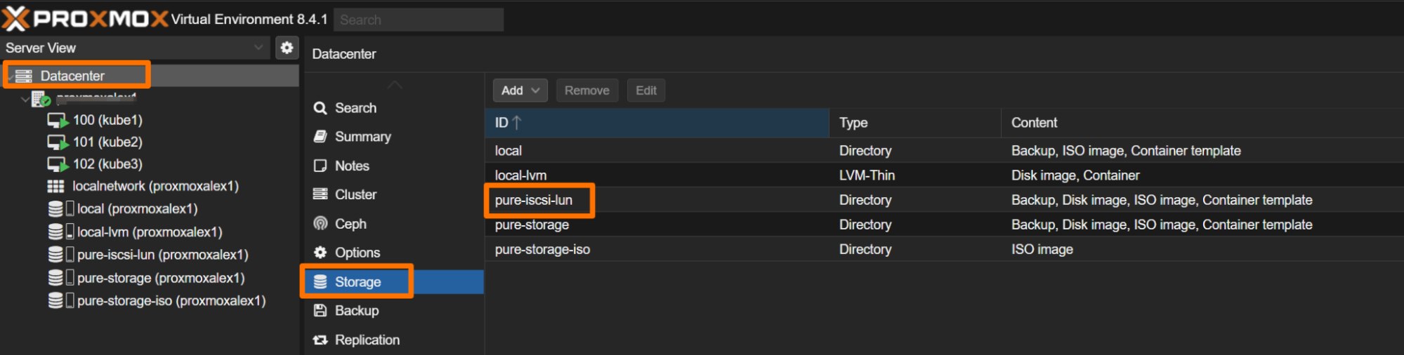Click the localnetwork grid icon
The height and width of the screenshot is (355, 1404).
coord(55,187)
